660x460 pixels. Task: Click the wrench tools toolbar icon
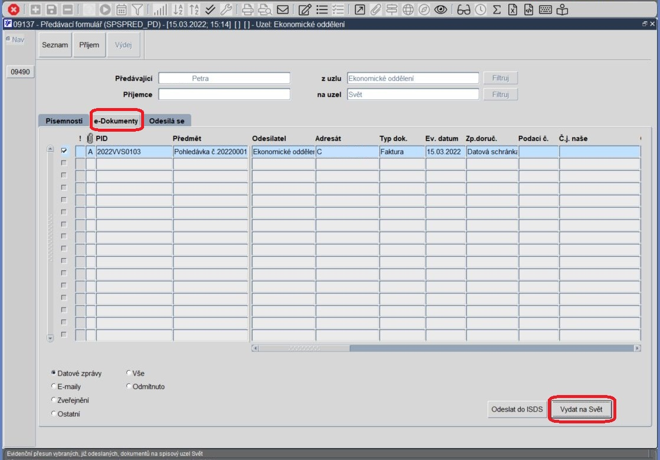tap(226, 9)
